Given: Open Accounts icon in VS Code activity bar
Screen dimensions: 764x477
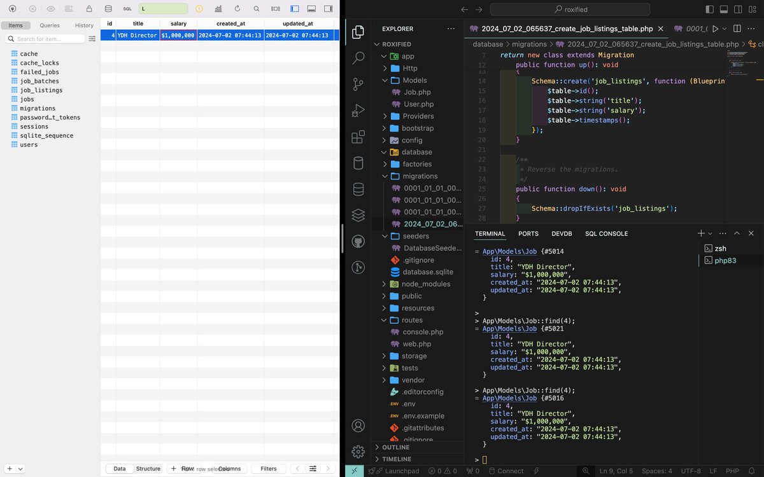Looking at the screenshot, I should point(358,425).
